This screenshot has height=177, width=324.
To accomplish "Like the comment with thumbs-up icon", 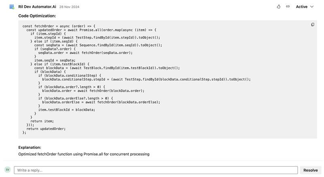I will tap(279, 6).
